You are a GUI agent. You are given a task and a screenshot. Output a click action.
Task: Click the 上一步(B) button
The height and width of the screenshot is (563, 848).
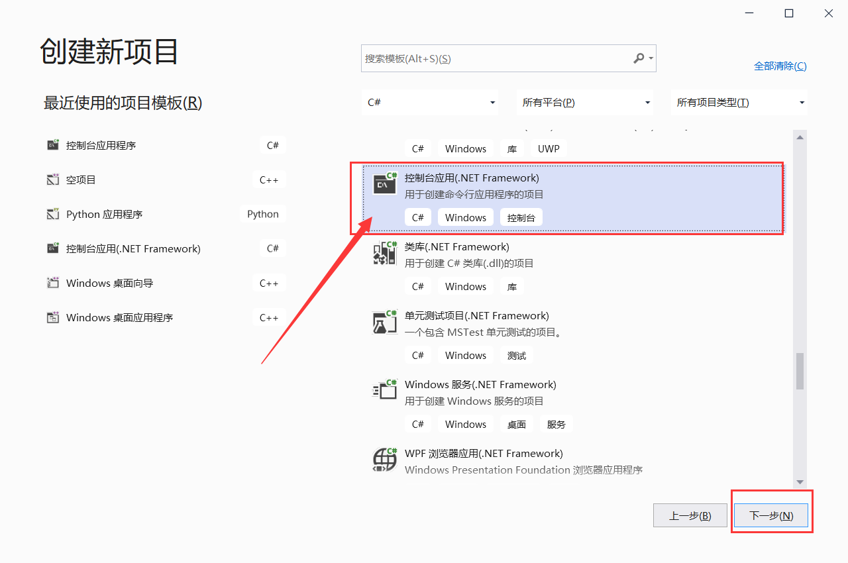click(690, 515)
